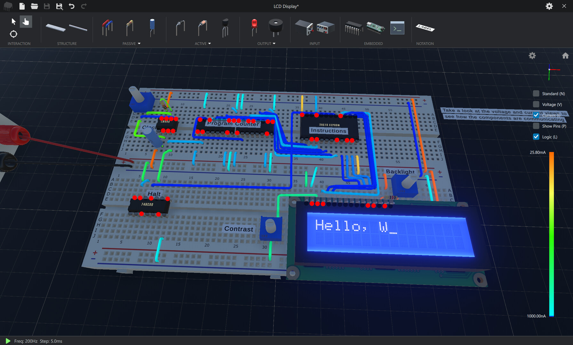Expand the Passive components dropdown
This screenshot has height=345, width=573.
tap(139, 43)
